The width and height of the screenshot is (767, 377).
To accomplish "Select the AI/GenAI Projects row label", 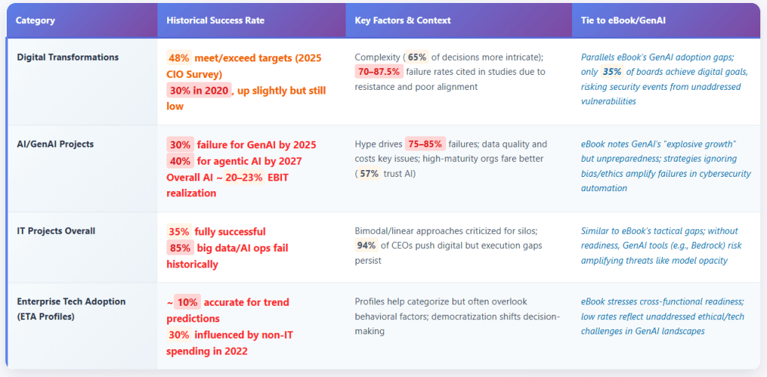I will [55, 144].
